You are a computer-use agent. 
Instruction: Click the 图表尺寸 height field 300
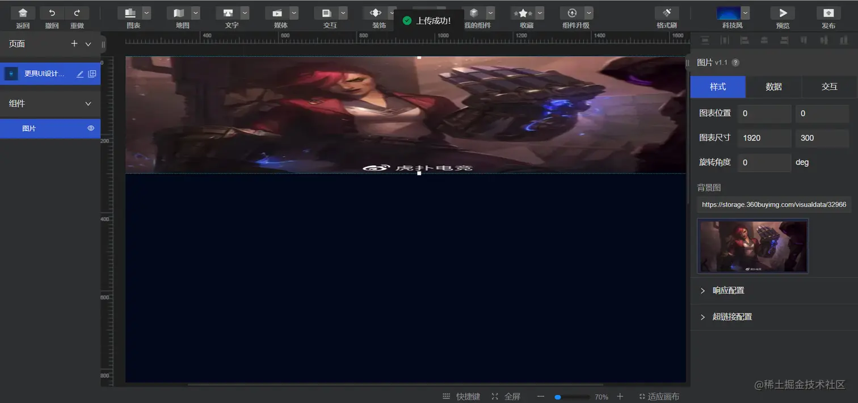(822, 138)
